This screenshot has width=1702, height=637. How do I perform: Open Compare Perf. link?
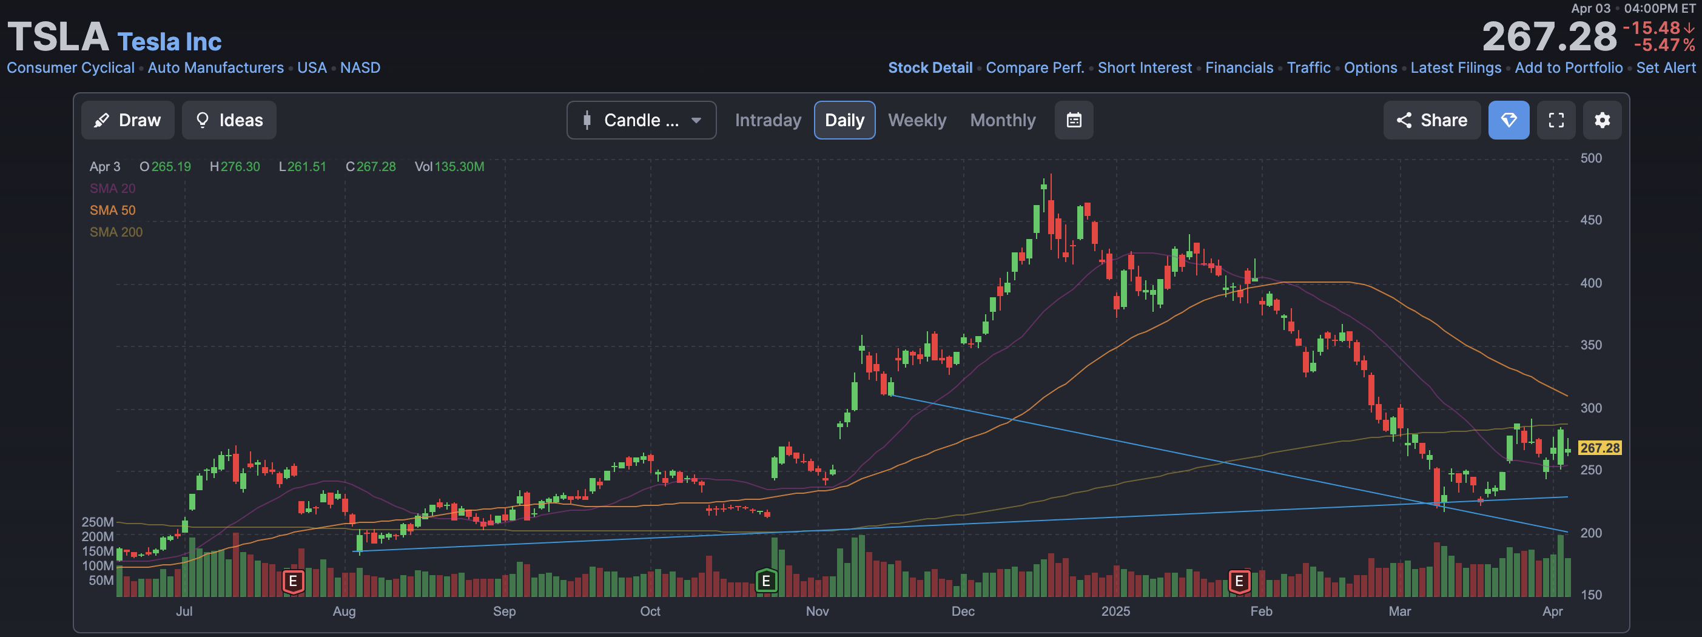(x=1035, y=67)
